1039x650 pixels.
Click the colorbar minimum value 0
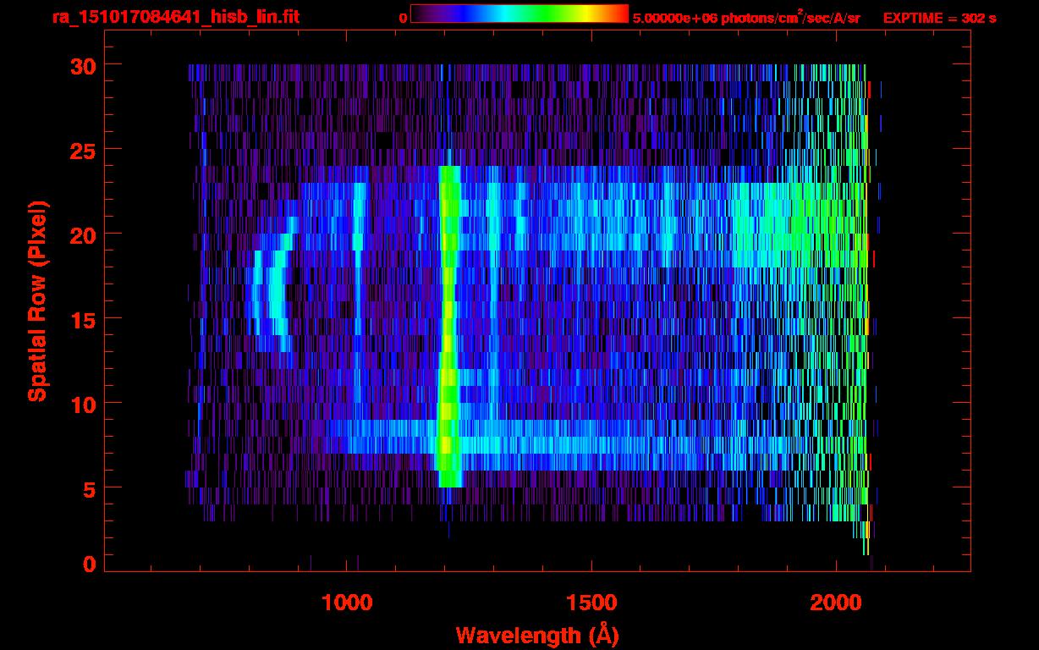(402, 18)
